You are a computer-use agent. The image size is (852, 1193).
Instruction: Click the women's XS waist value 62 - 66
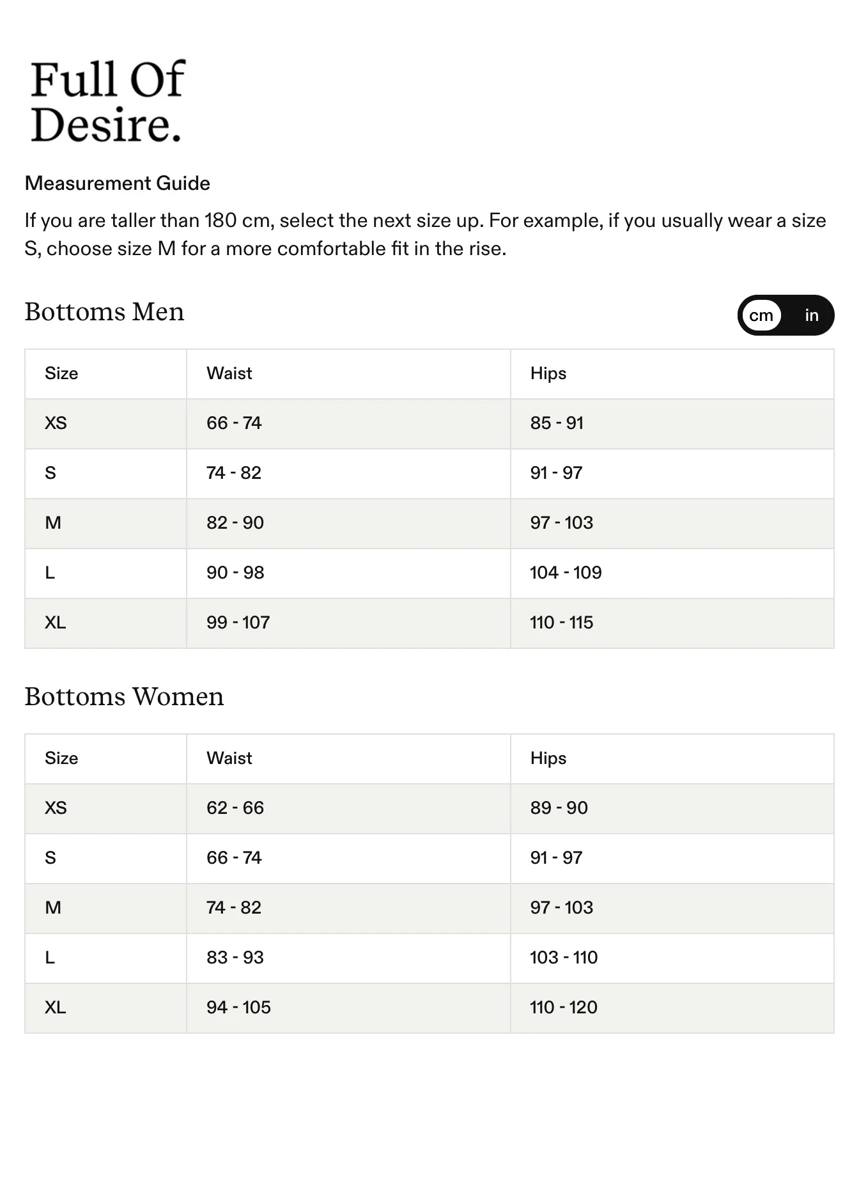235,808
